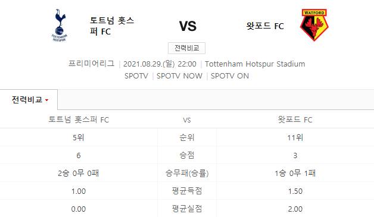The image size is (374, 217).
Task: Click the 프리미어리그 league label
Action: (91, 64)
